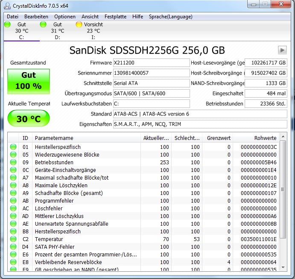Viewport: 295px width, 279px height.
Task: Click the Rohwerte column header
Action: (x=256, y=138)
